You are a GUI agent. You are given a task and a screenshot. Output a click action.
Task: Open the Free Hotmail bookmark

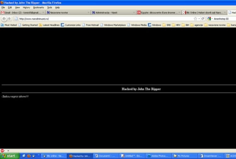click(90, 25)
